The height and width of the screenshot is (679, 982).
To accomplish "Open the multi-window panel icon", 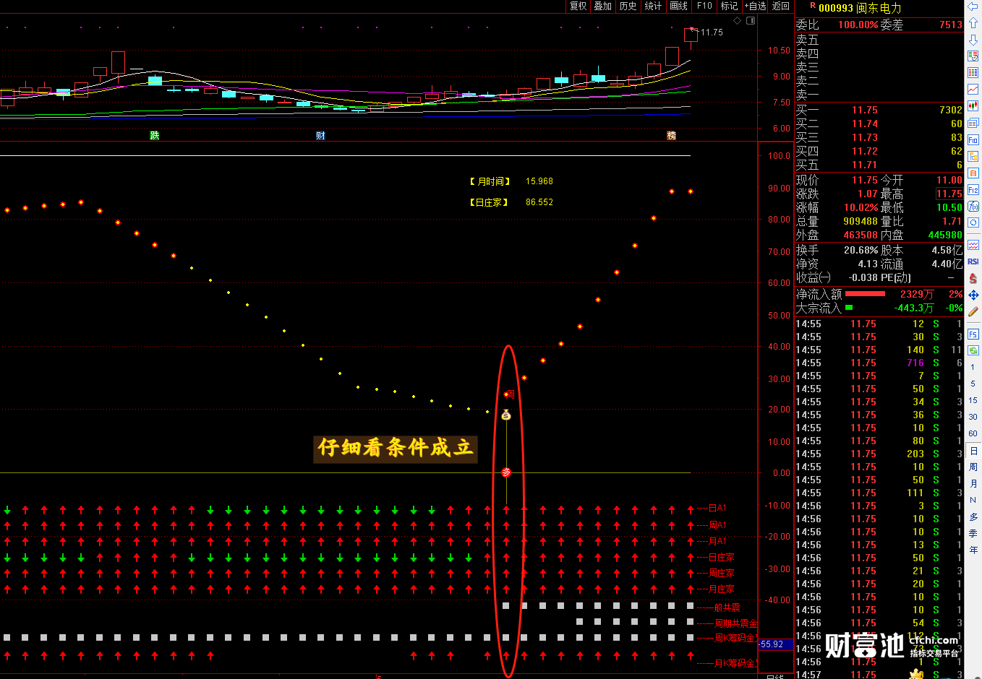I will tap(973, 123).
